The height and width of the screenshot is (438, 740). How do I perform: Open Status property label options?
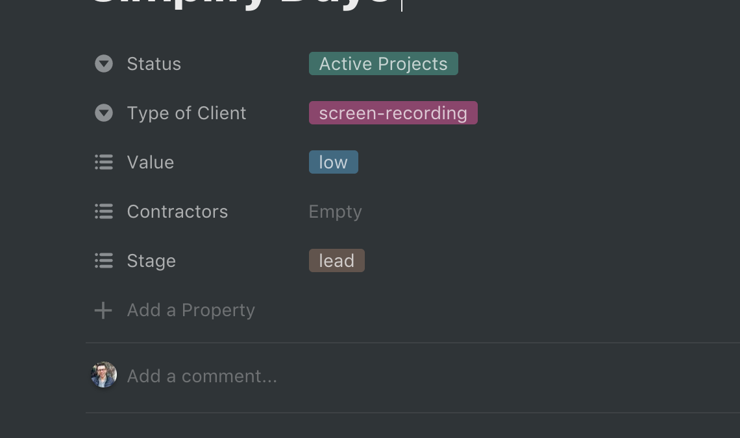click(x=154, y=63)
